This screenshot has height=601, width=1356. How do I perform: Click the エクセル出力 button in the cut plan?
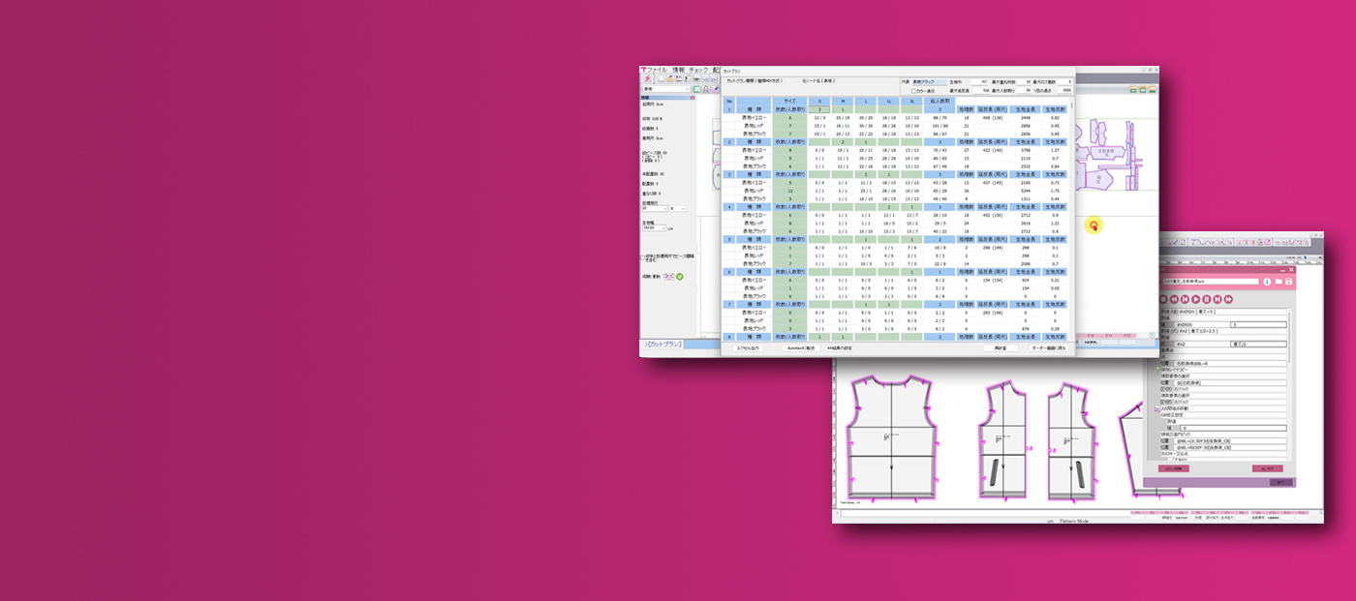[x=750, y=347]
